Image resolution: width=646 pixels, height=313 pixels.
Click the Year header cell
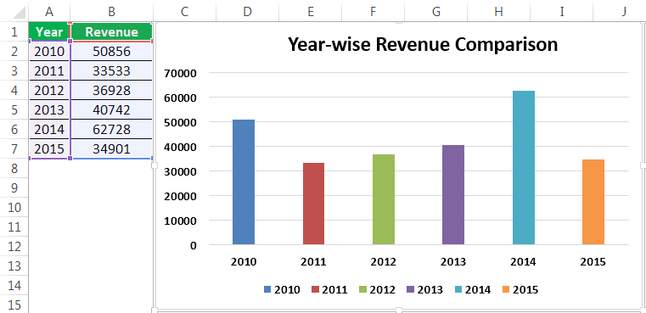pyautogui.click(x=49, y=31)
